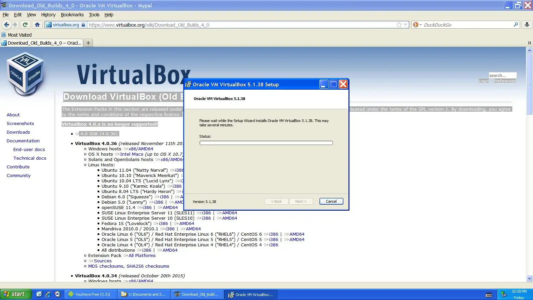Open MD5 checksums, SHA256 checksums link
Image resolution: width=533 pixels, height=300 pixels.
pos(129,266)
